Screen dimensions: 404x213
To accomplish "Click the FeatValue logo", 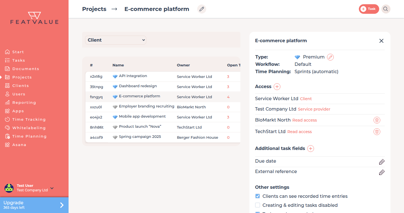I will (x=34, y=18).
